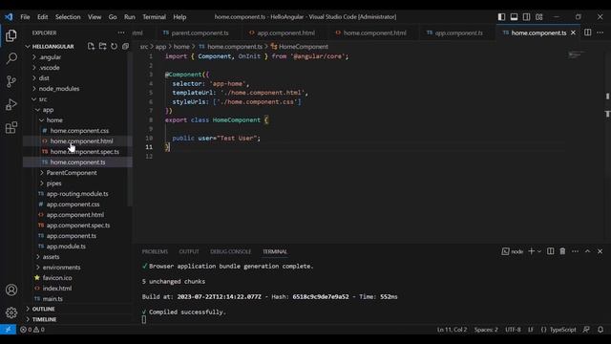Open the errors and warnings count in status bar
This screenshot has height=344, width=611.
coord(32,330)
